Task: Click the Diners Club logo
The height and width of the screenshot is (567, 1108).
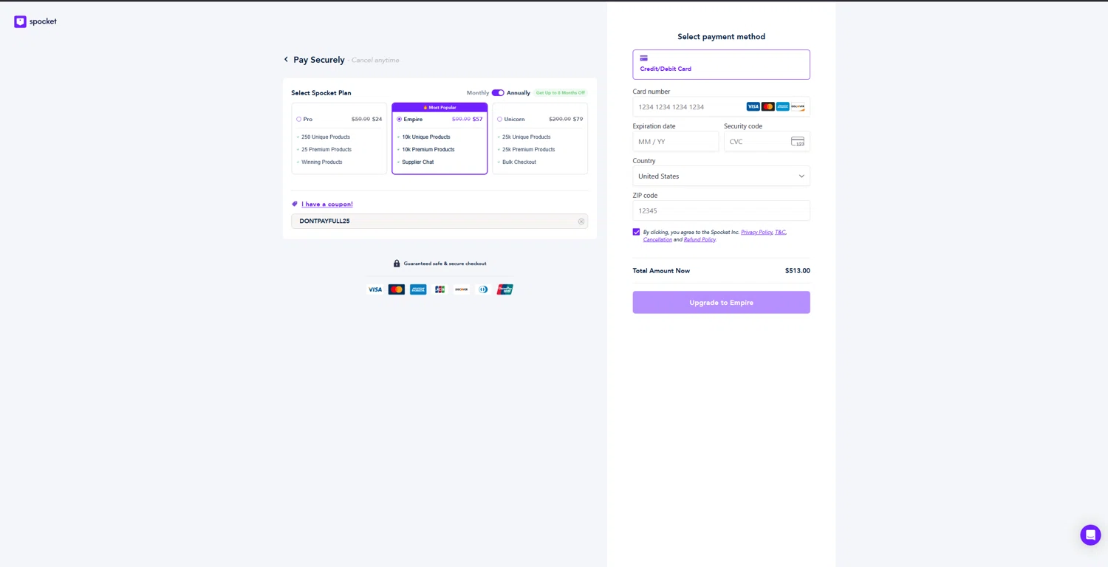Action: [483, 289]
